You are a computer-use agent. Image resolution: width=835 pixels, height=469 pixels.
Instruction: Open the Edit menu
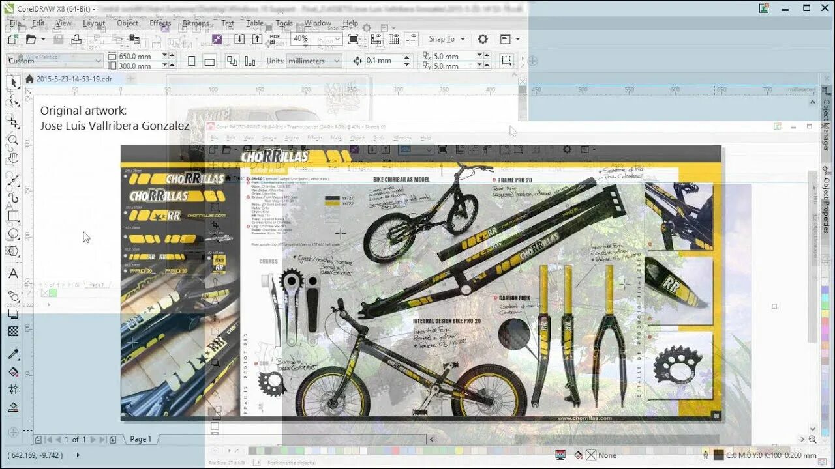click(x=38, y=23)
